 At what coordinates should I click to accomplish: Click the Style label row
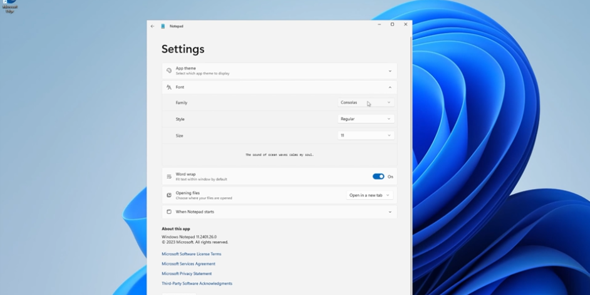tap(279, 119)
